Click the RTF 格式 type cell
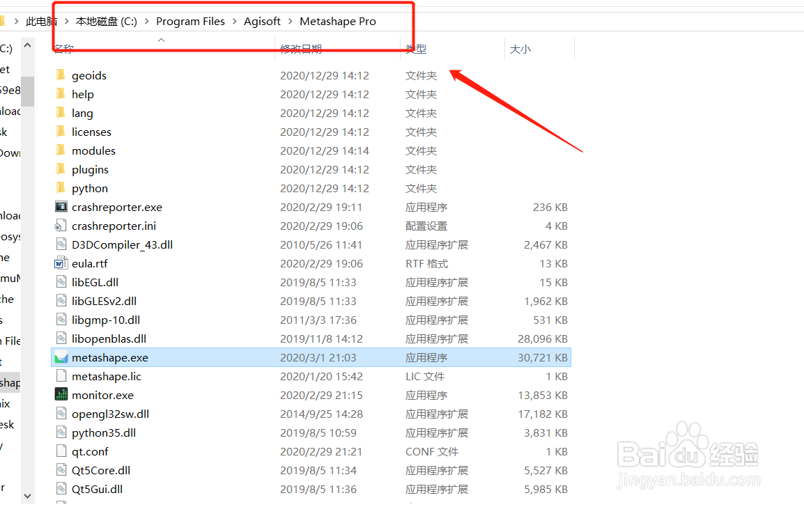The height and width of the screenshot is (507, 804). click(426, 263)
